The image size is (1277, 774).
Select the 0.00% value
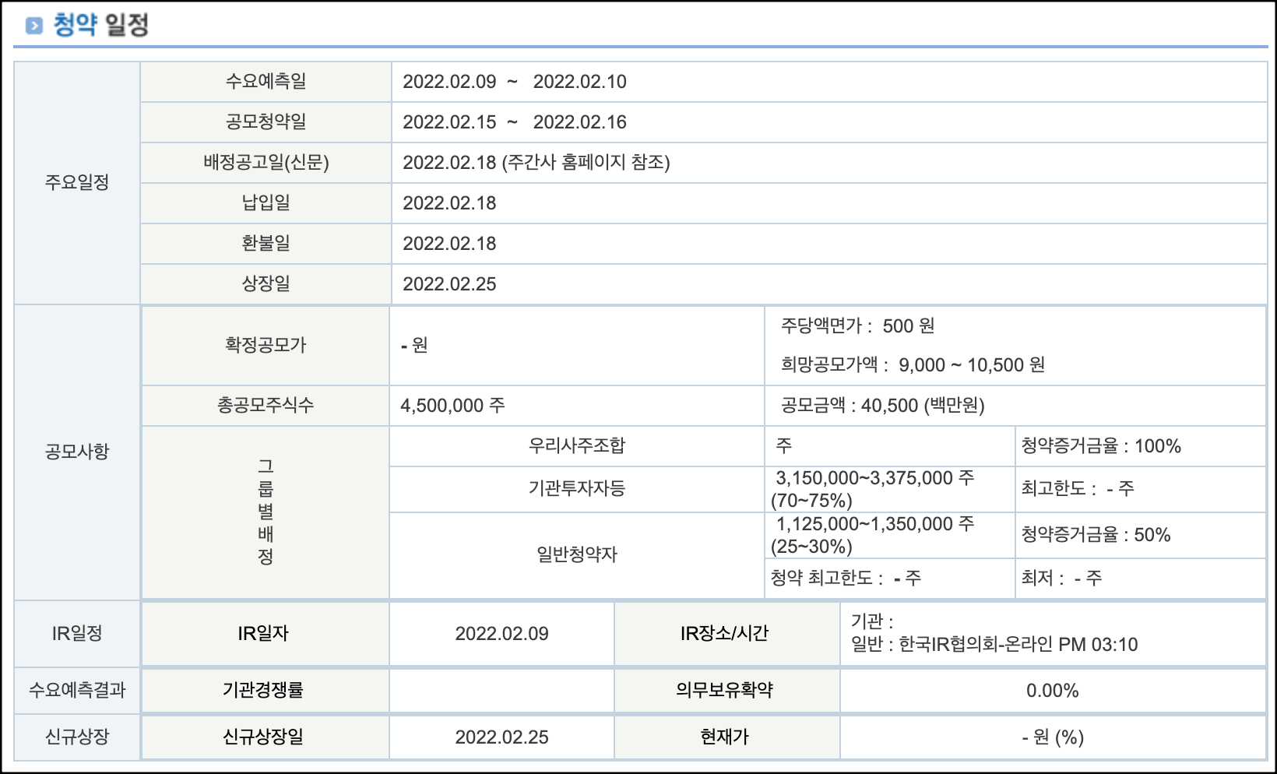point(1053,691)
